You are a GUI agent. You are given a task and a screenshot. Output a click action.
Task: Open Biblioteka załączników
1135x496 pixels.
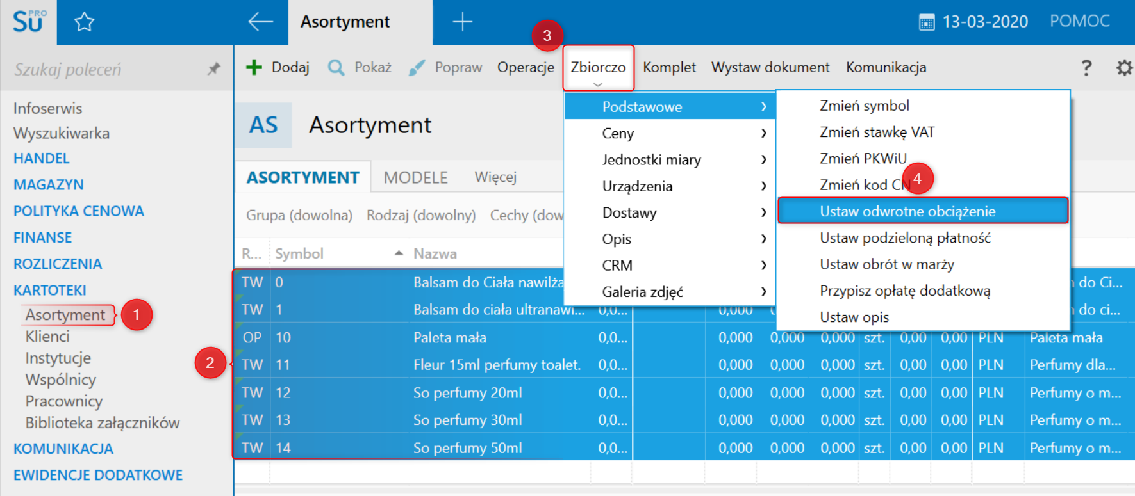(103, 422)
